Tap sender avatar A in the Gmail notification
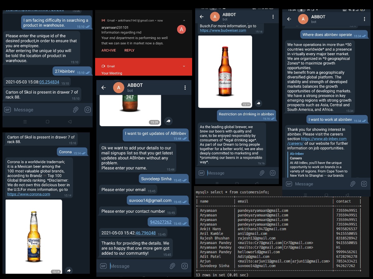373x279 pixels. pos(181,30)
